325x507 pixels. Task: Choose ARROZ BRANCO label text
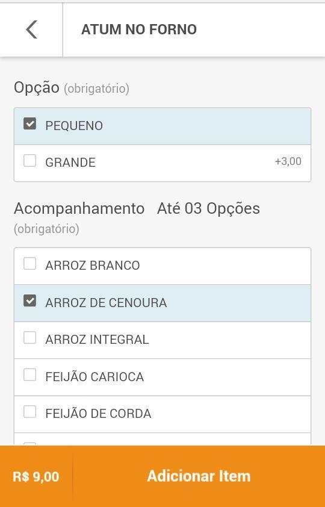(x=93, y=266)
